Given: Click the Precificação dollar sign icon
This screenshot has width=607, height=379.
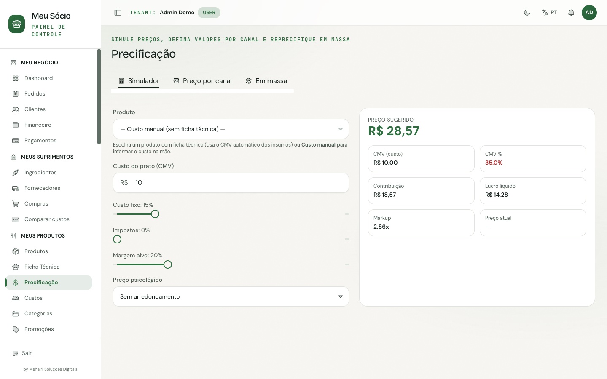Looking at the screenshot, I should pyautogui.click(x=16, y=283).
